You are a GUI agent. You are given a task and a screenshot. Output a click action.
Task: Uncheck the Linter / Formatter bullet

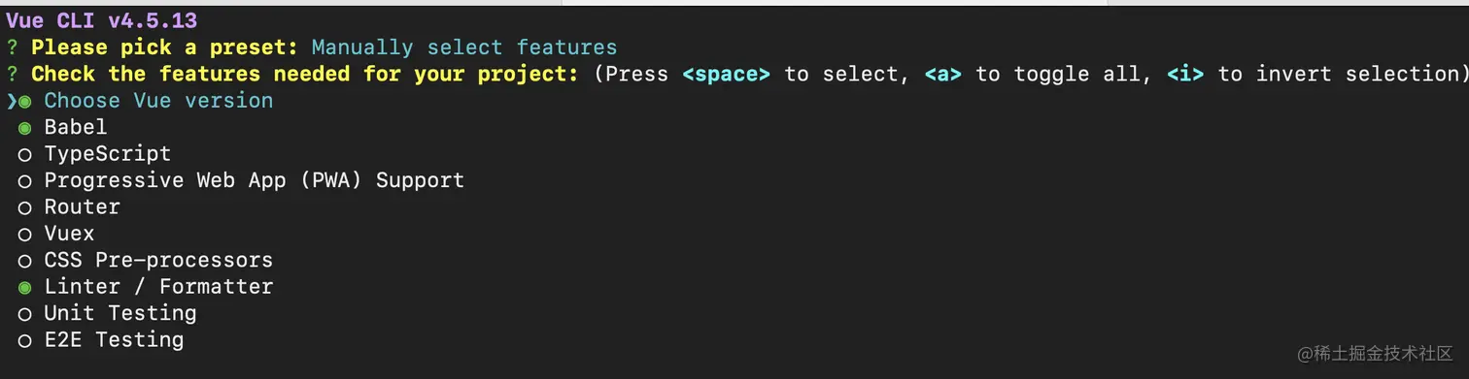click(24, 288)
